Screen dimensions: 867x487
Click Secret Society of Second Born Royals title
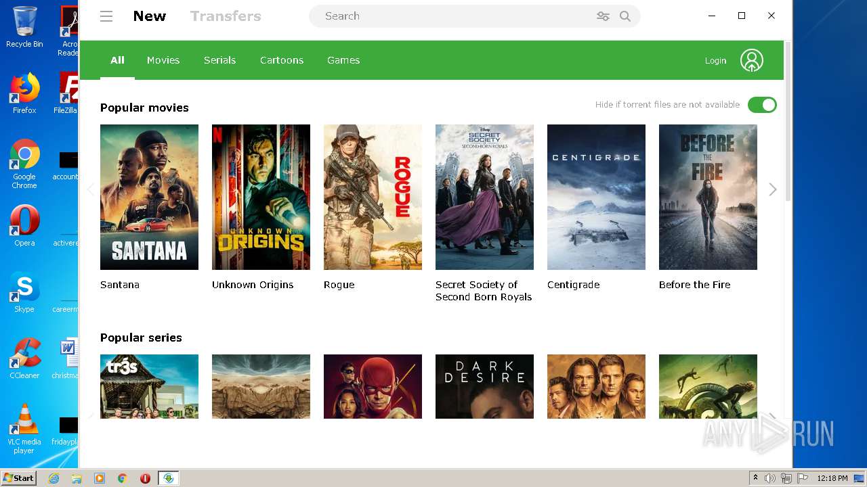pyautogui.click(x=484, y=291)
